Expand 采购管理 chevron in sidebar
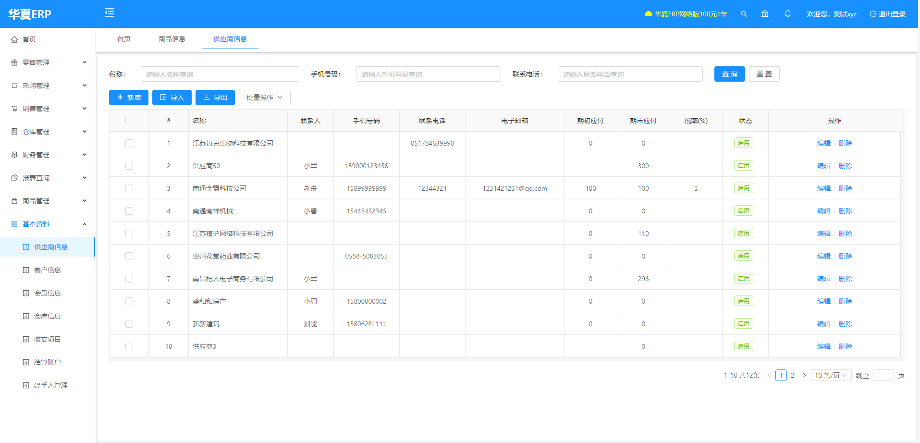 85,86
